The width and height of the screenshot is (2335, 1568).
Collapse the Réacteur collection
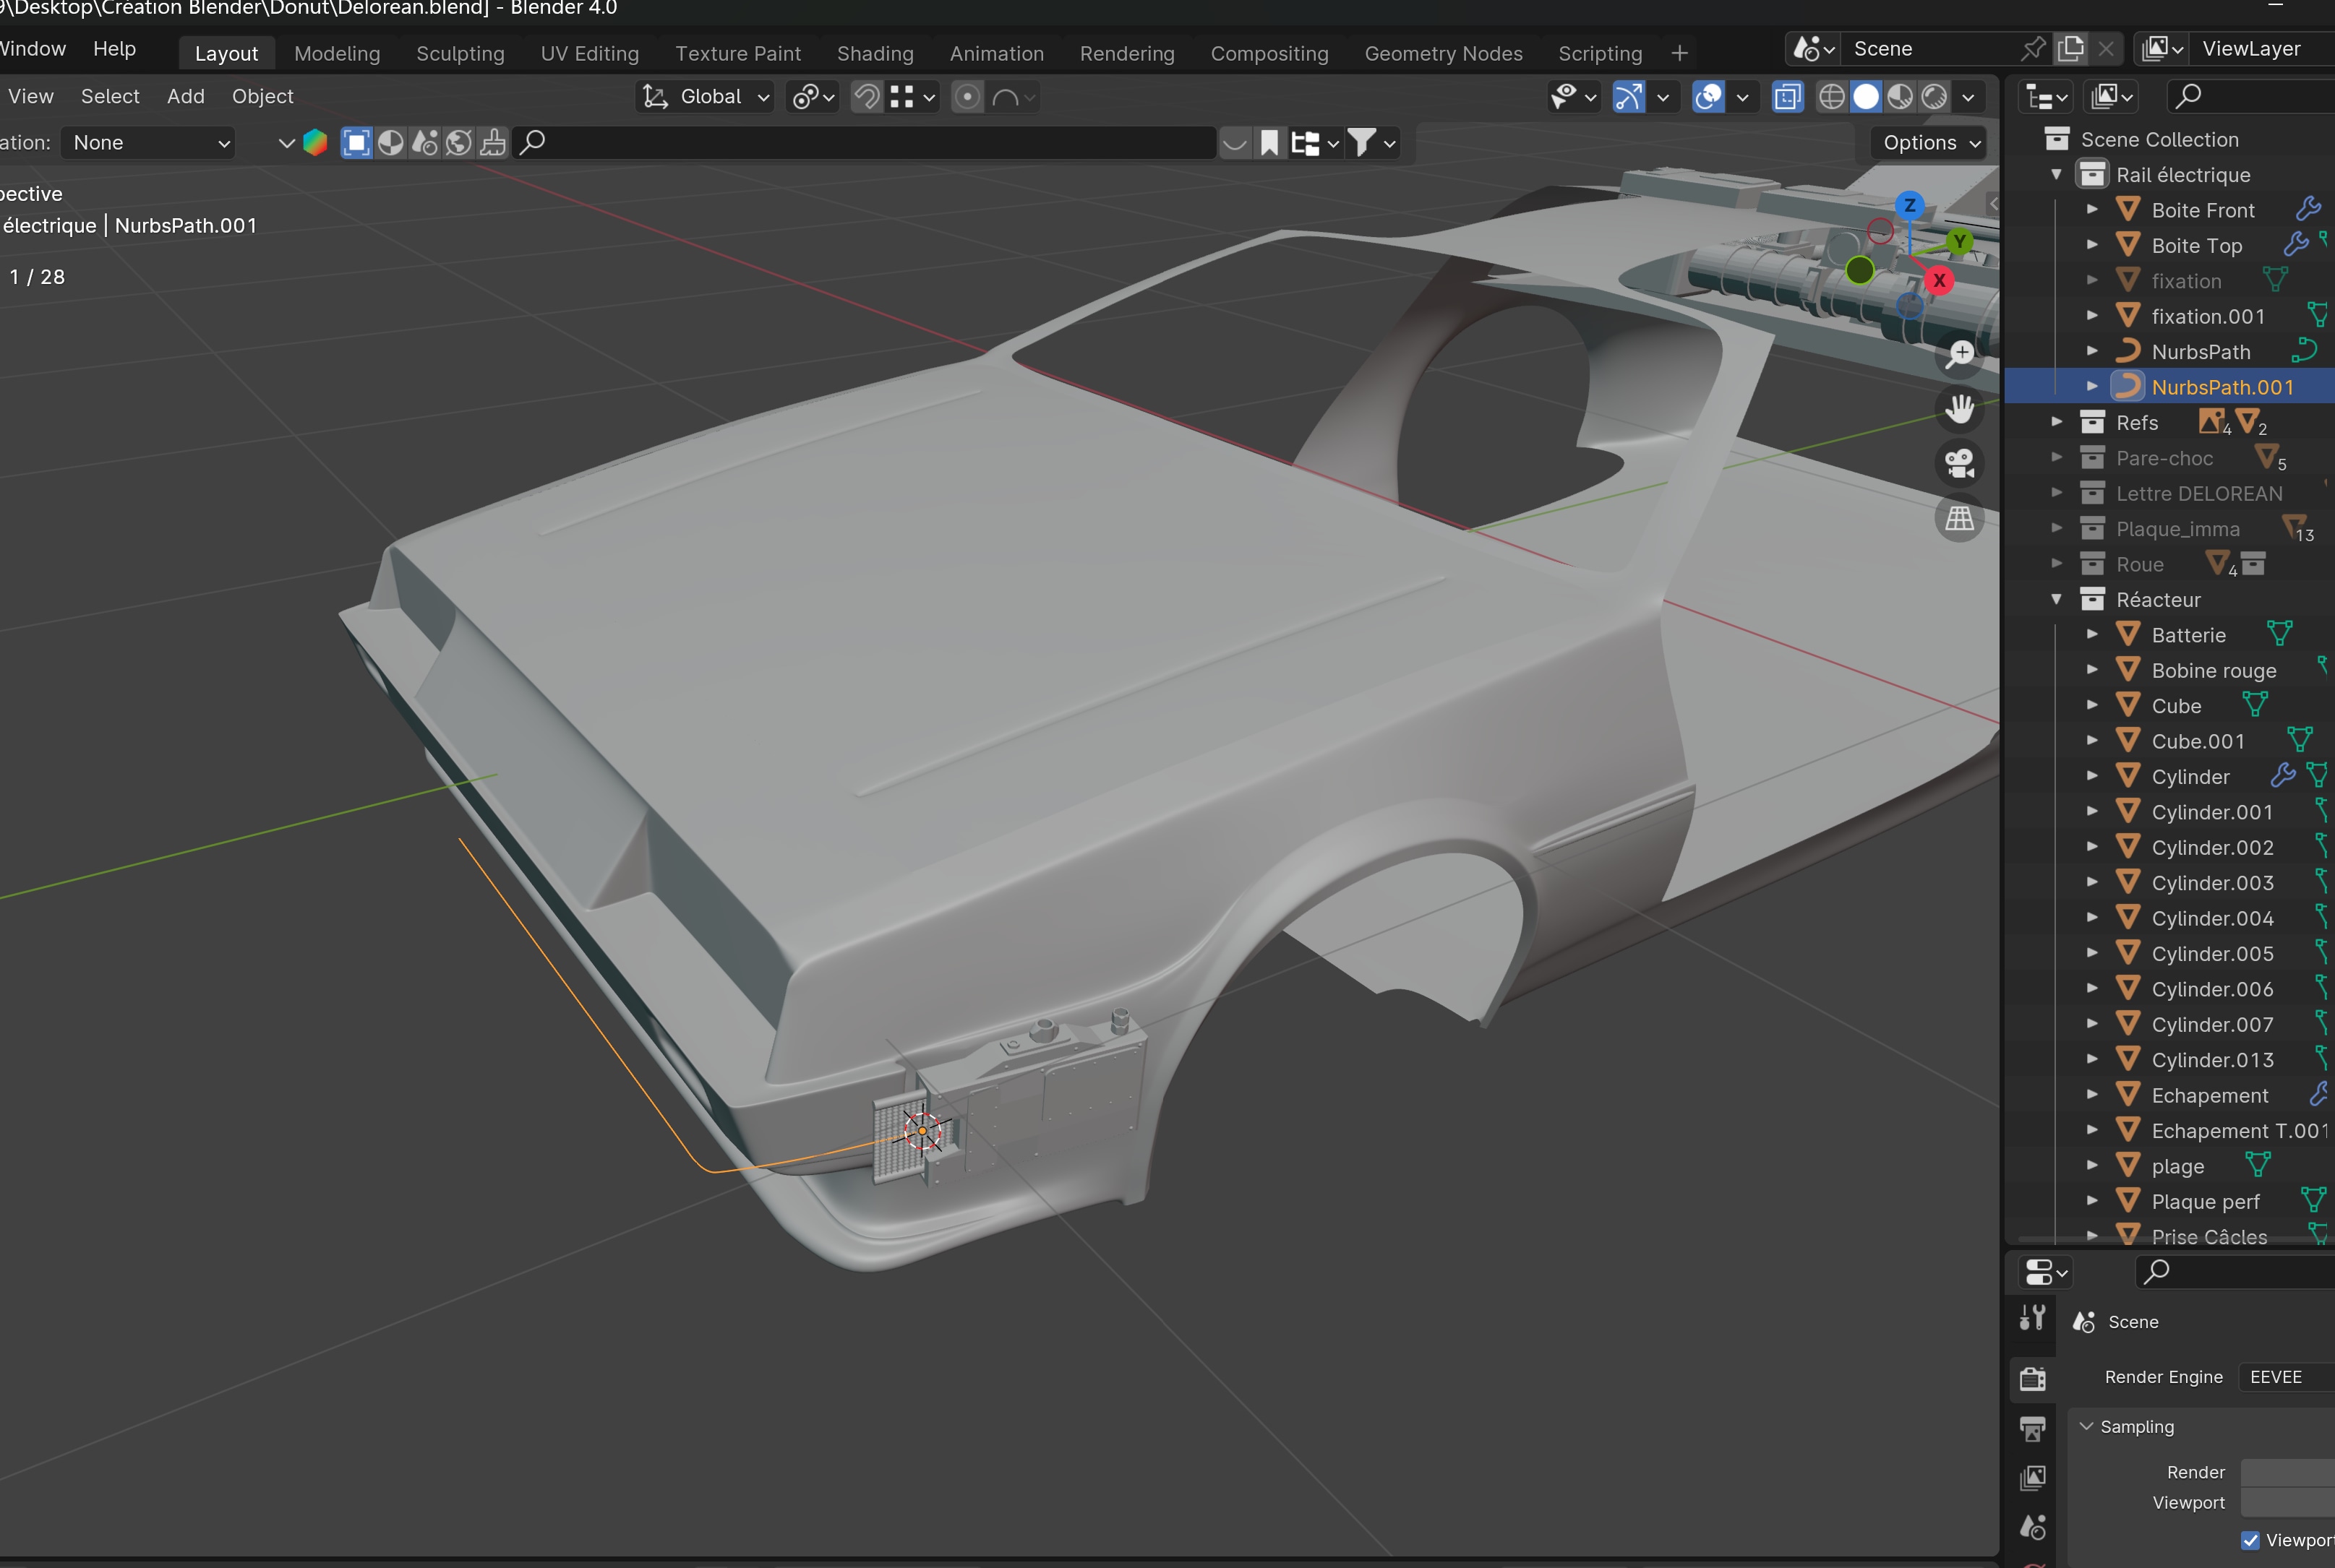[2057, 600]
